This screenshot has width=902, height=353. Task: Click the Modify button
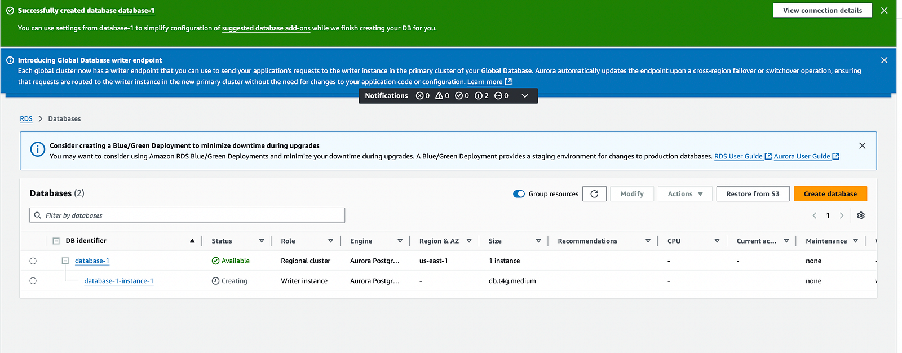631,194
